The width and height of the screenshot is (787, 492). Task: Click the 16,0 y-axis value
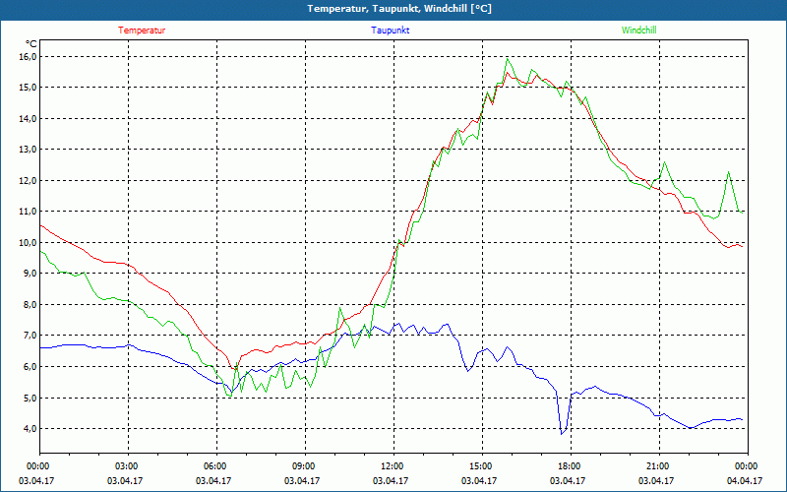[29, 57]
